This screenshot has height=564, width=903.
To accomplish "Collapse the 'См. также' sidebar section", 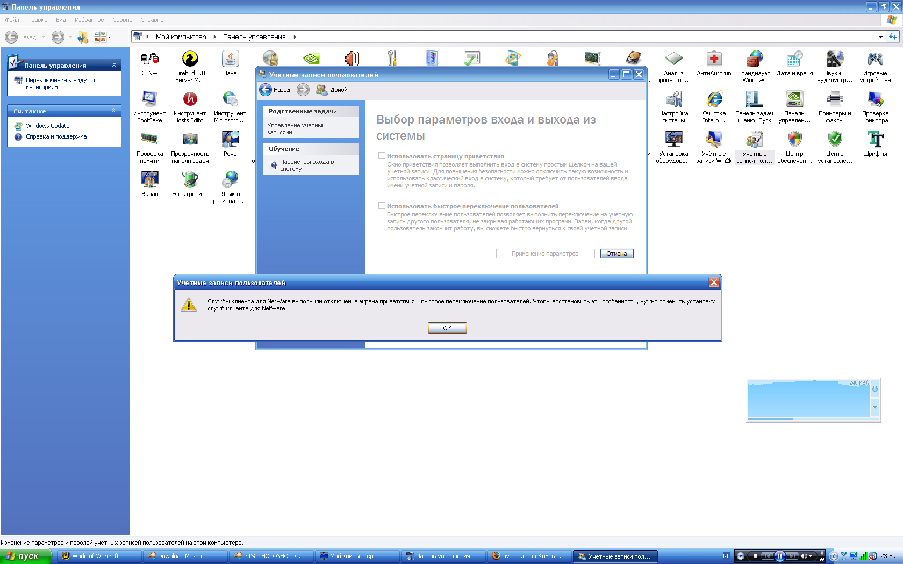I will tap(114, 111).
